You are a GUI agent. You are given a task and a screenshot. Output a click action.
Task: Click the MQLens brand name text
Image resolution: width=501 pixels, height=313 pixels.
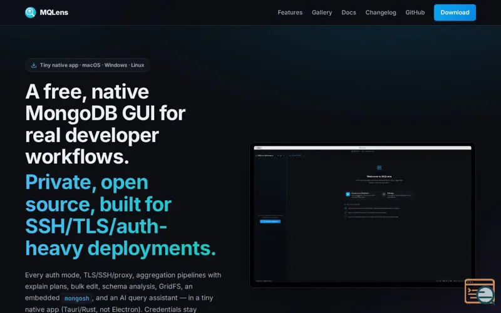coord(54,13)
